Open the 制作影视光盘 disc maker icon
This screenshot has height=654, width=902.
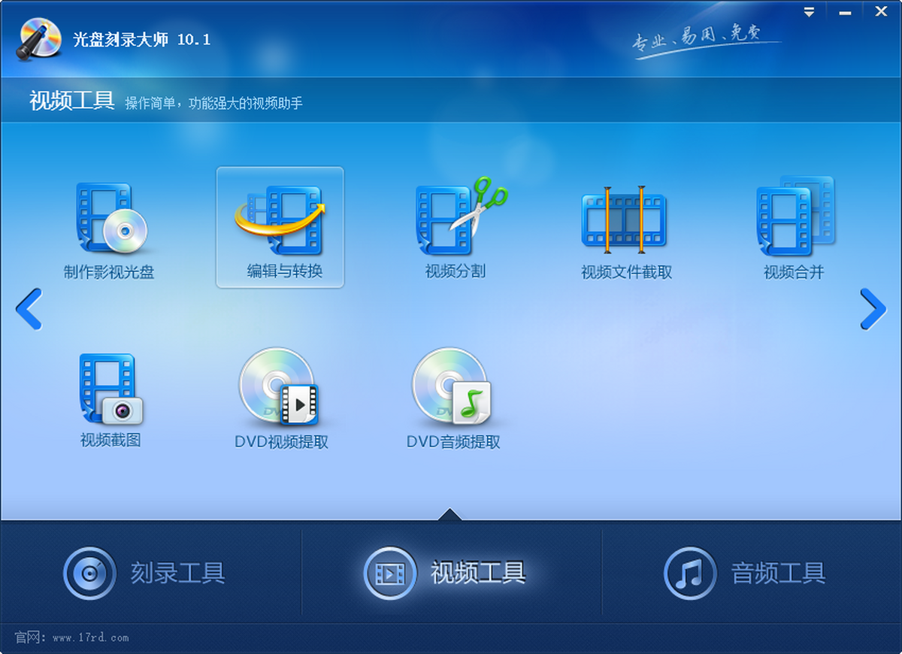110,220
